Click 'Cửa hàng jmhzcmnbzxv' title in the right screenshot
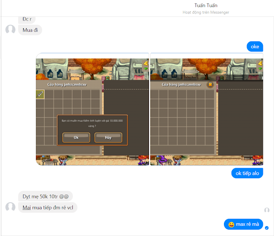Image resolution: width=274 pixels, height=236 pixels. (181, 85)
